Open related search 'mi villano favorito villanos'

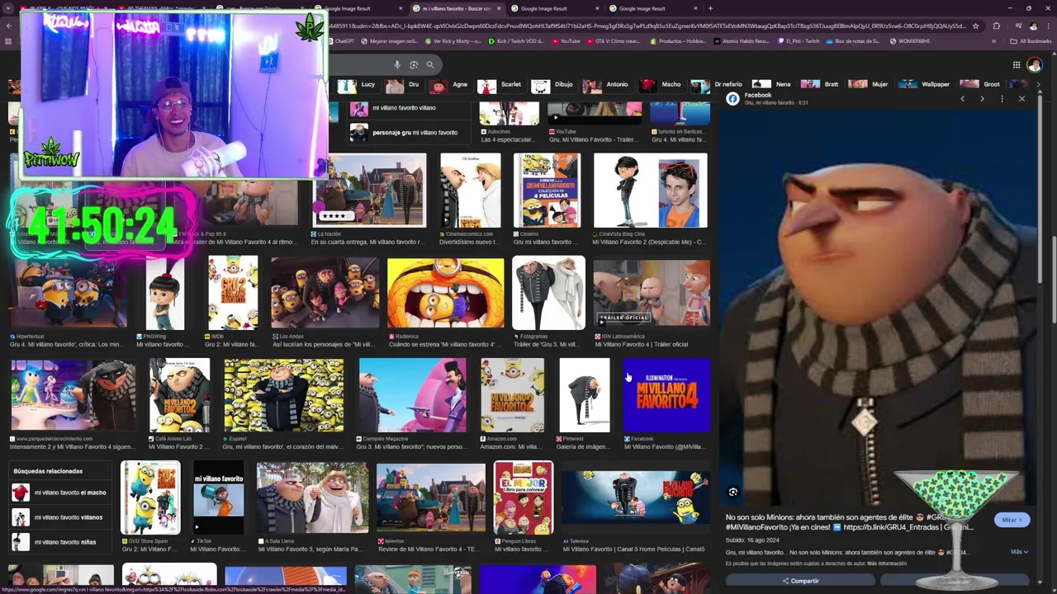pos(61,517)
